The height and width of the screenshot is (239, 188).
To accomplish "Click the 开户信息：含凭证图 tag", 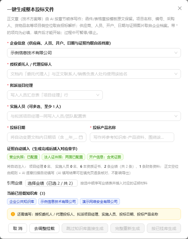I will 105,157.
